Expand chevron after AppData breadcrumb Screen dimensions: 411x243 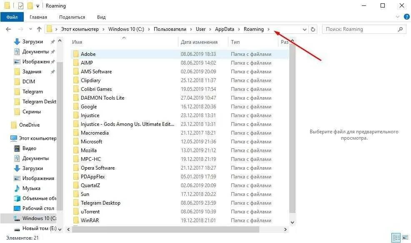click(239, 29)
